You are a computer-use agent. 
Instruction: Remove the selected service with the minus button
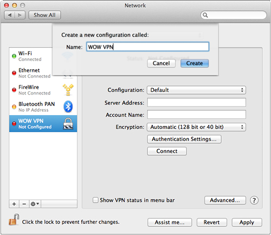point(24,204)
